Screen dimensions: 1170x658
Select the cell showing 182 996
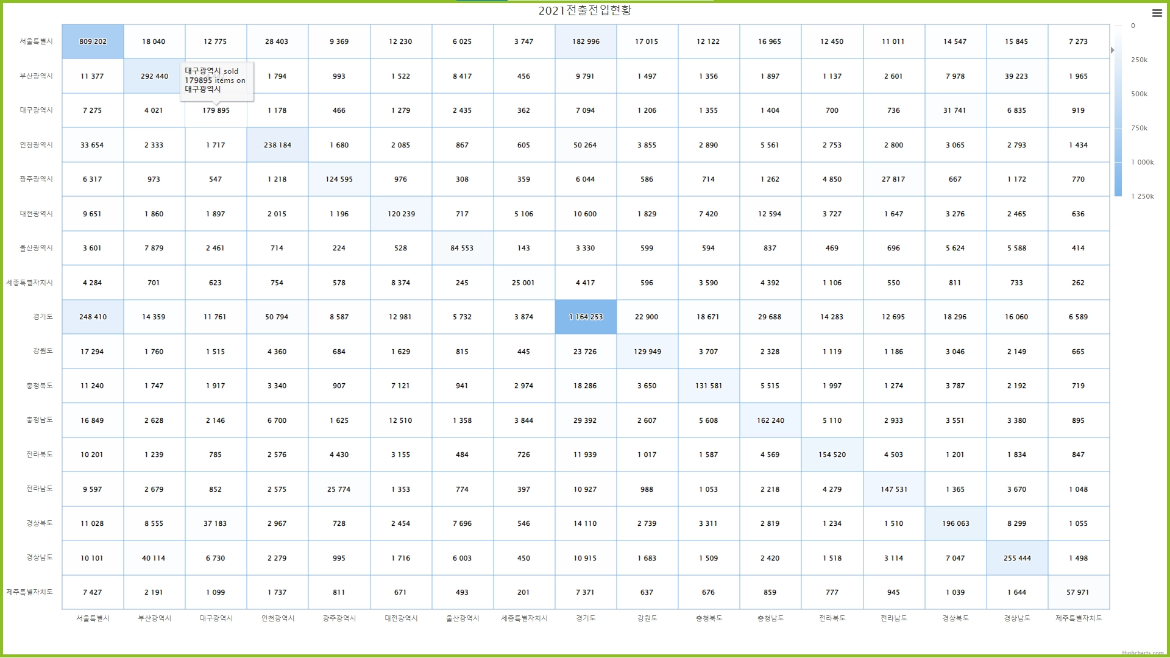[586, 41]
